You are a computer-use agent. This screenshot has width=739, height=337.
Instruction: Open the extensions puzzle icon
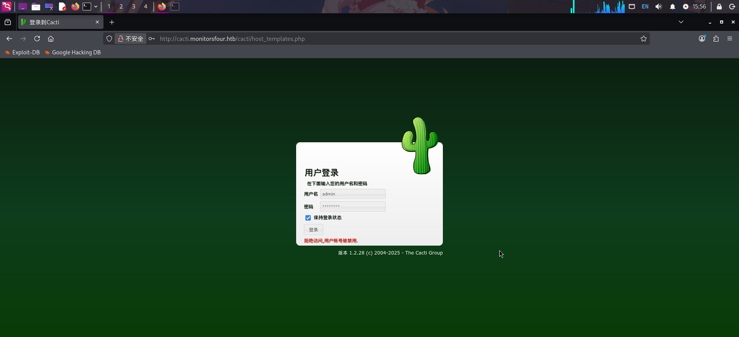click(716, 39)
